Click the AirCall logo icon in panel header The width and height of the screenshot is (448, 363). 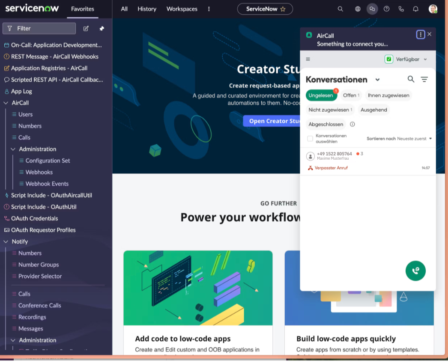(309, 36)
